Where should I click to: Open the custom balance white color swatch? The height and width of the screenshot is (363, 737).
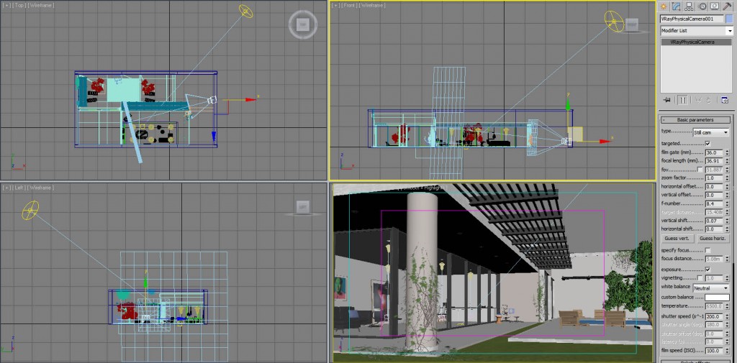pyautogui.click(x=717, y=298)
